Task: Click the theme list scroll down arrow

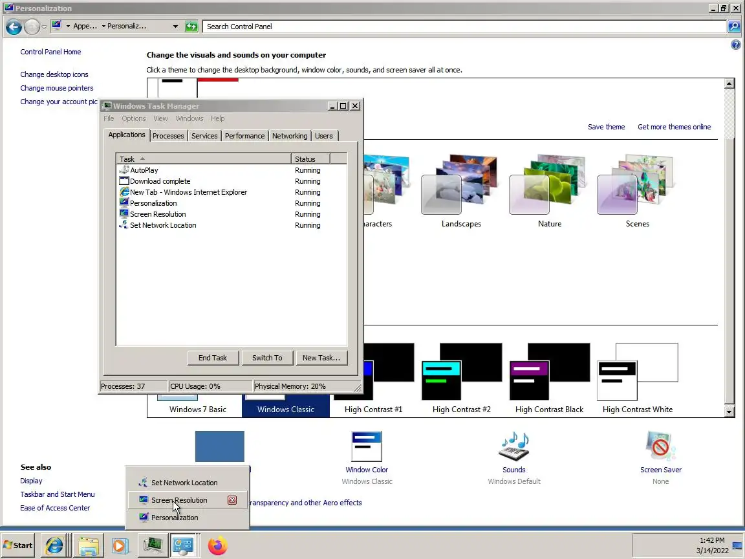Action: point(729,411)
